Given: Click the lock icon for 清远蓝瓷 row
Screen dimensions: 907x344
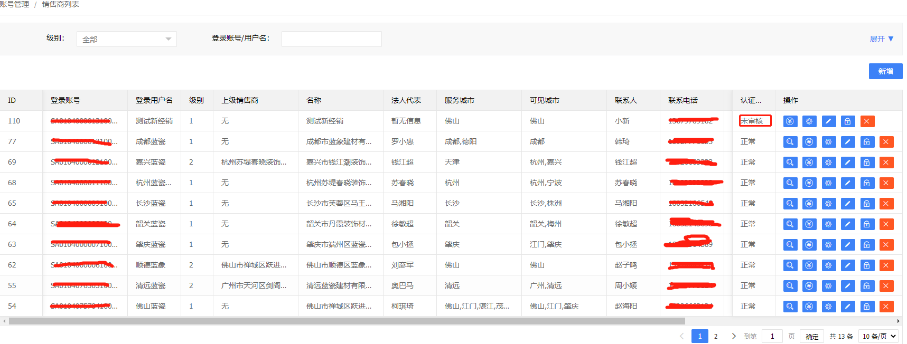Looking at the screenshot, I should (866, 286).
